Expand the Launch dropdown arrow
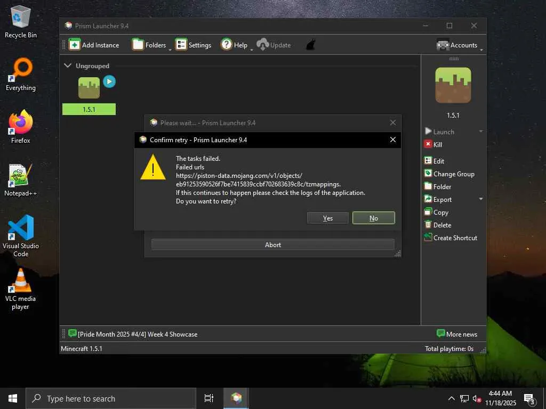546x409 pixels. coord(481,132)
